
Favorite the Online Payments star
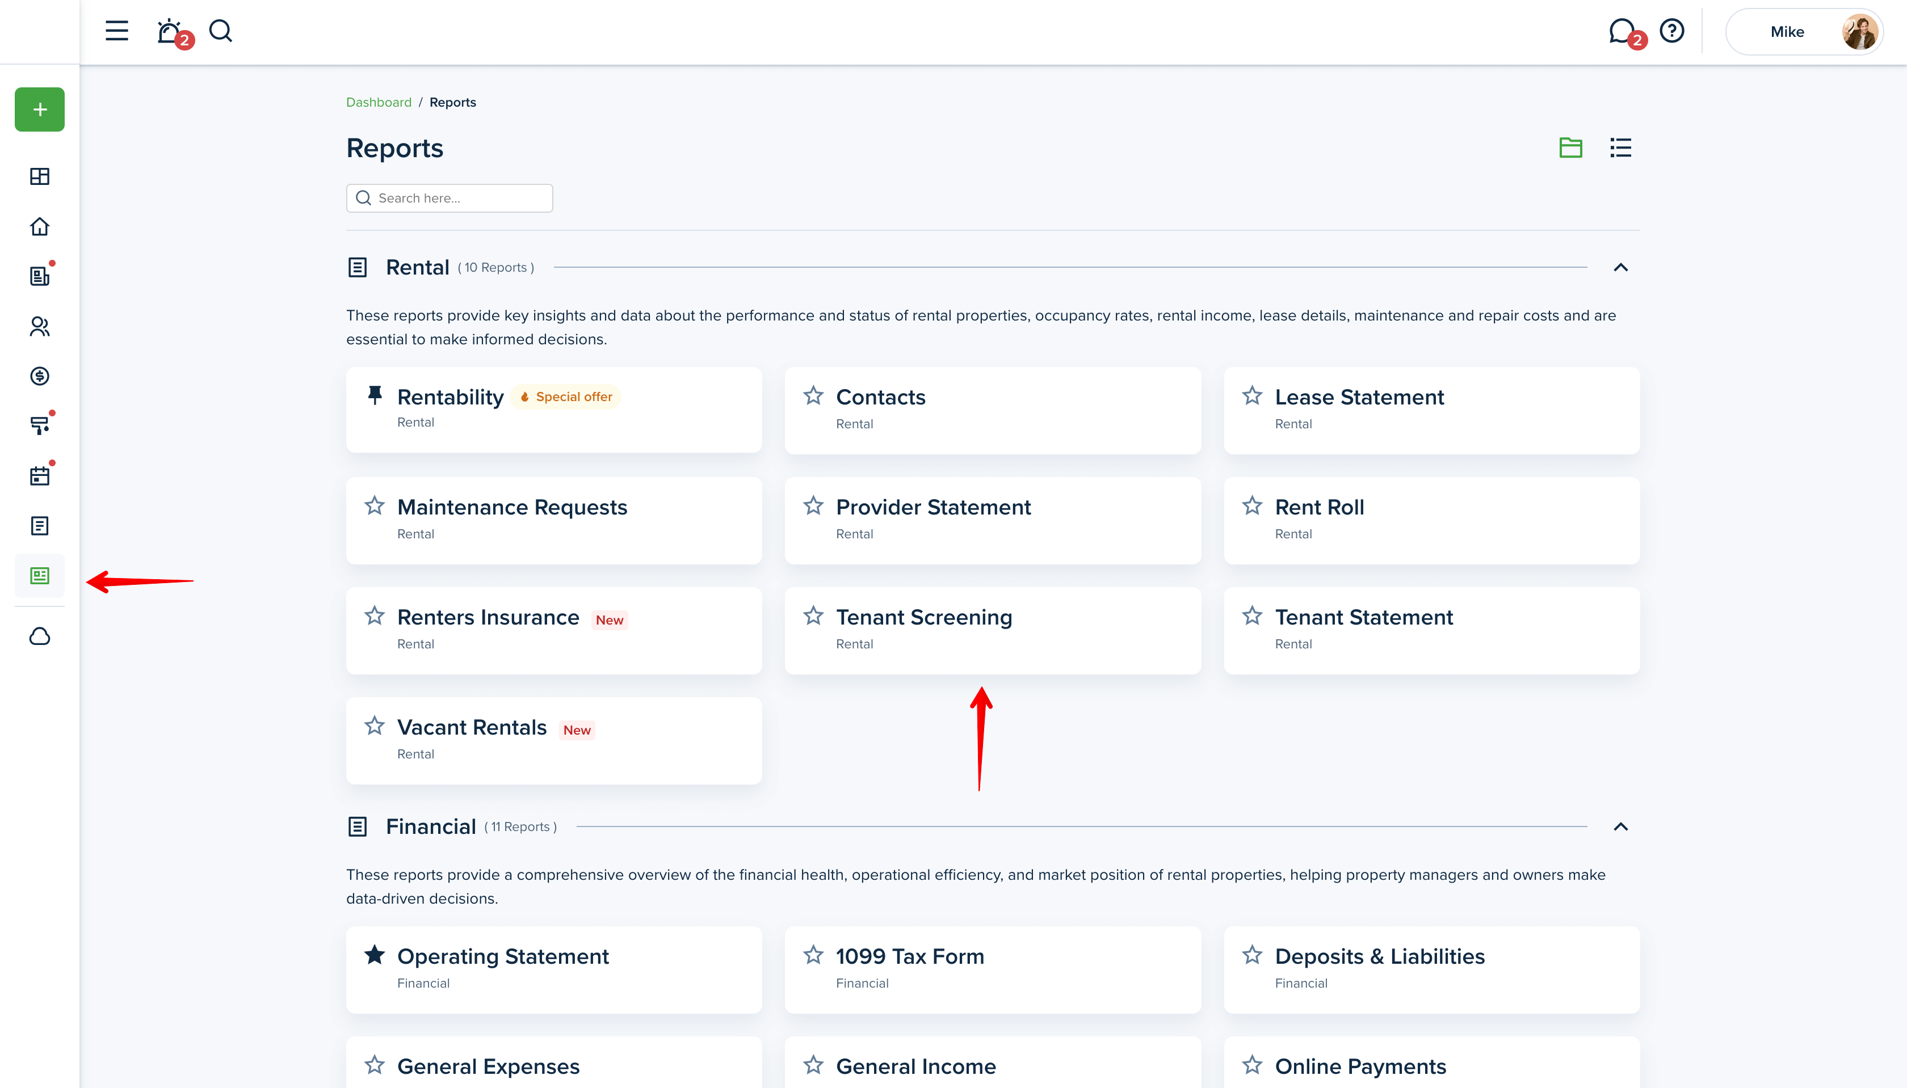[1252, 1065]
